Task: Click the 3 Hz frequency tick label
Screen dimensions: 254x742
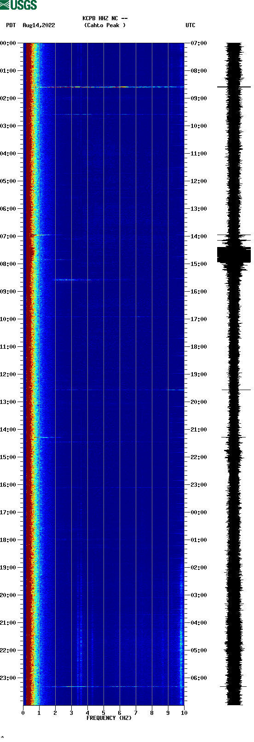Action: pos(71,713)
